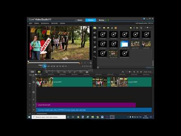Enlarge the preview window icon
The image size is (181, 136).
point(90,63)
